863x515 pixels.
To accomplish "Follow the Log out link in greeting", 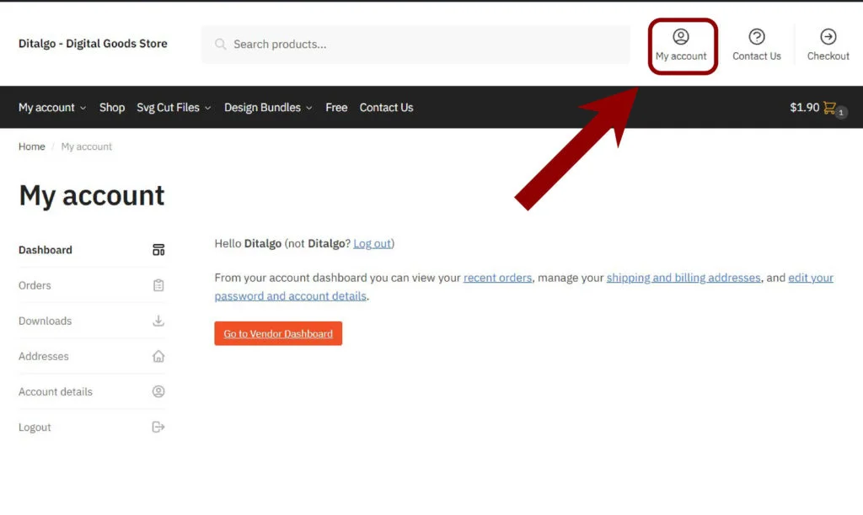I will coord(372,244).
